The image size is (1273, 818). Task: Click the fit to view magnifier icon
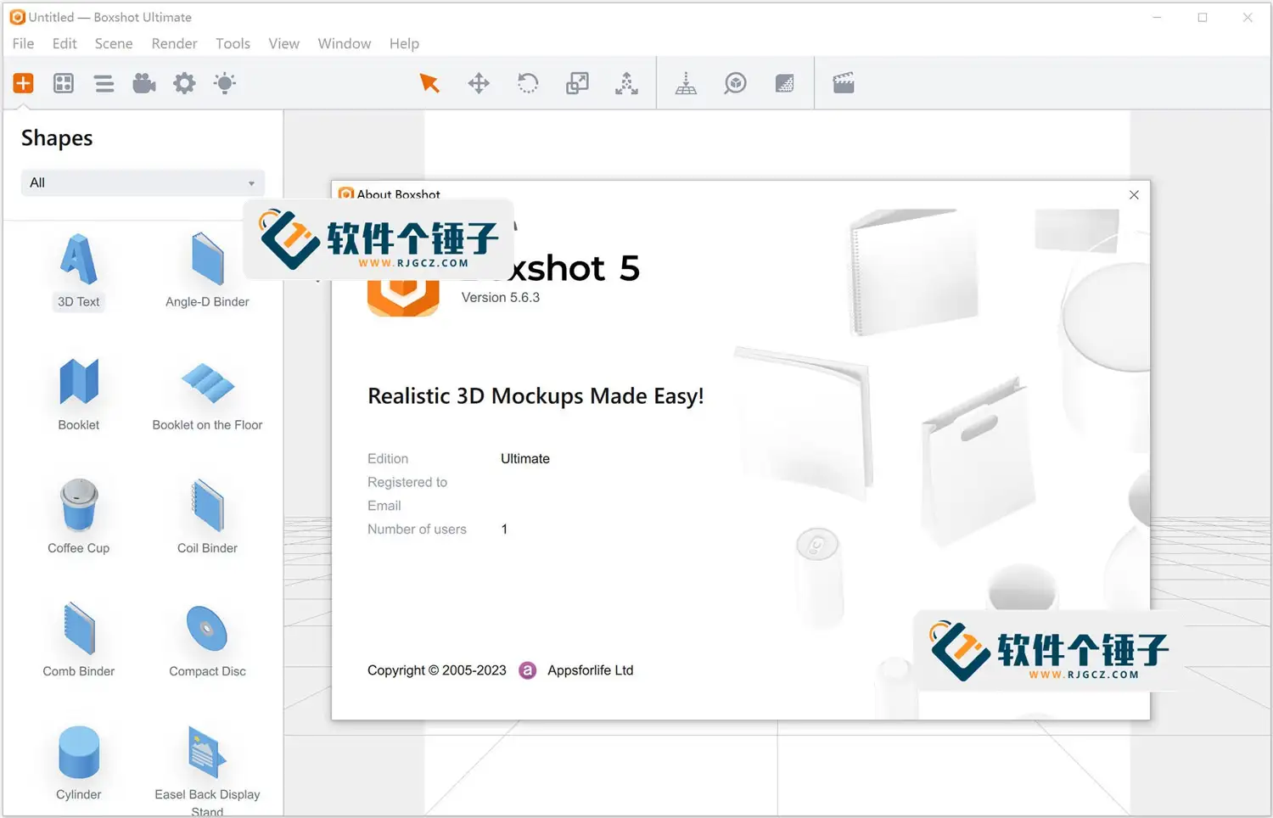point(735,83)
